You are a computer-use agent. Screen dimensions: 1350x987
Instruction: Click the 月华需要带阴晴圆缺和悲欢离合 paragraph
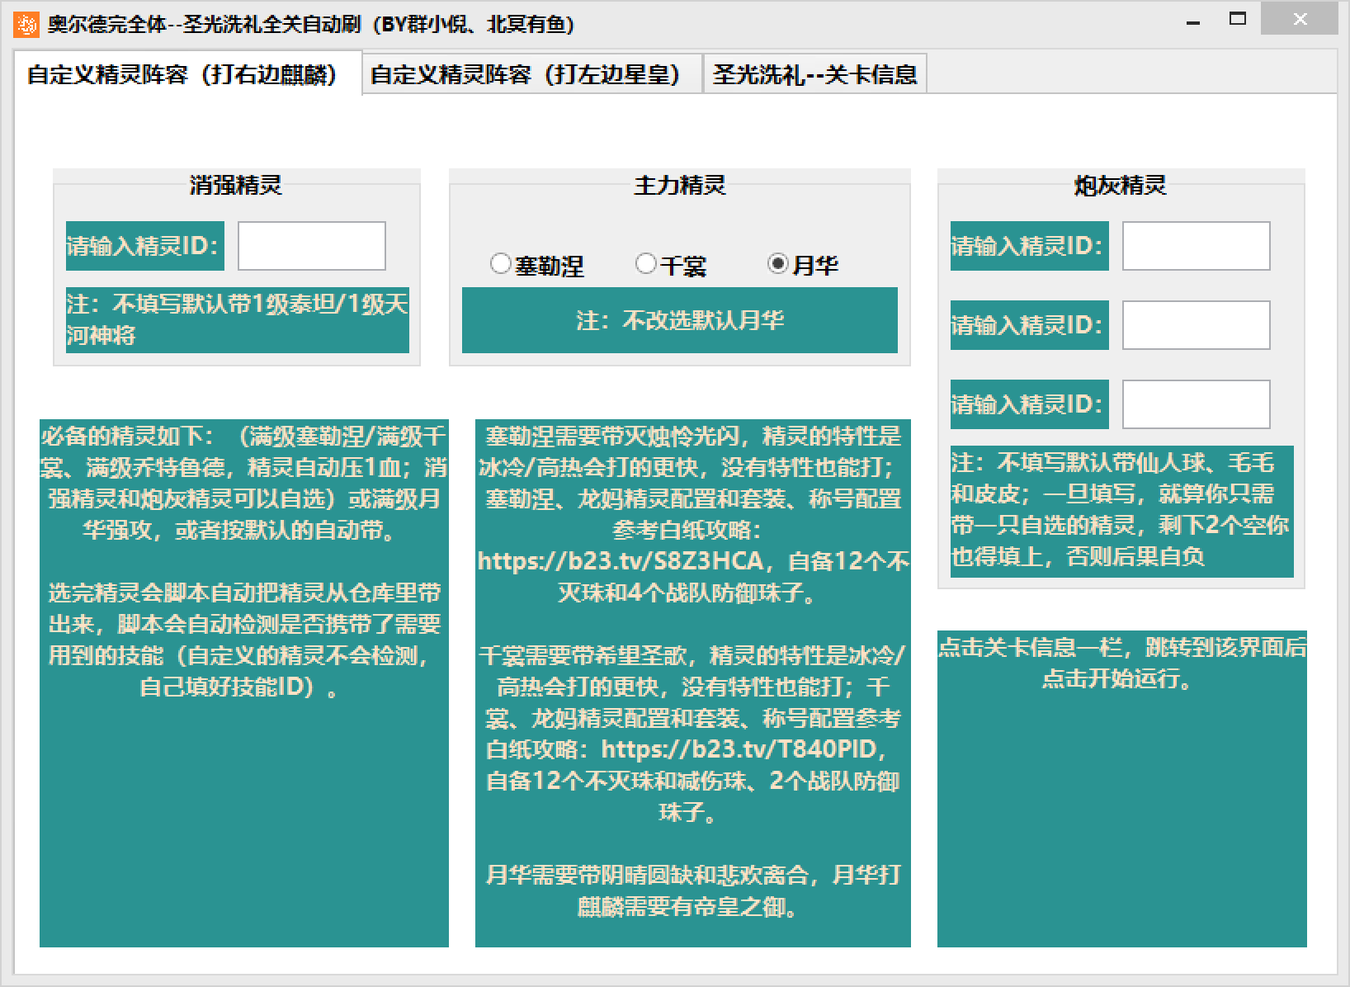(693, 891)
